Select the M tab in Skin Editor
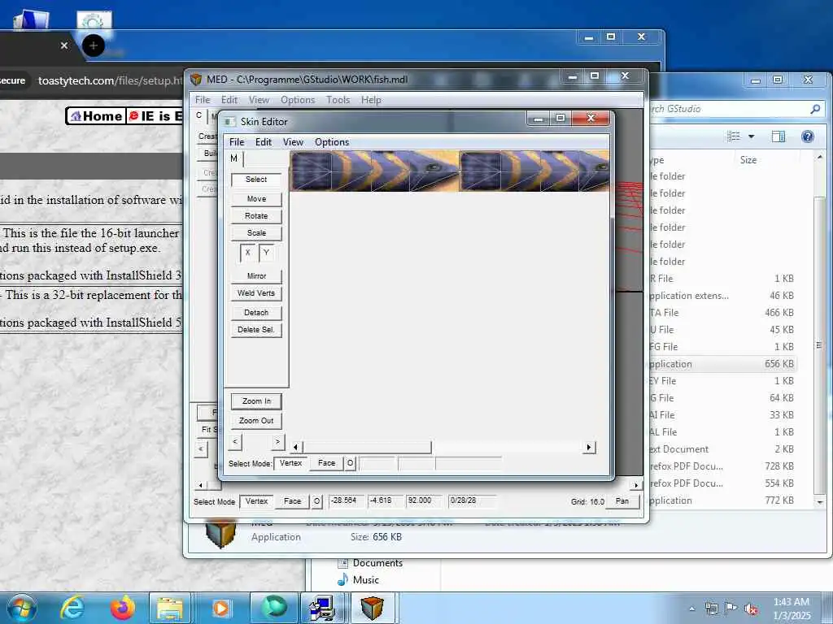This screenshot has width=833, height=624. coord(233,158)
